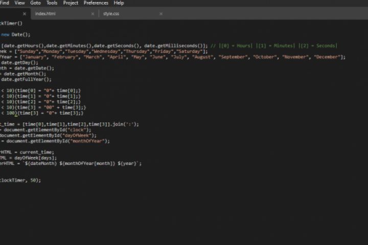Click the Hours/Minutes/Seconds comment
This screenshot has width=368, height=245.
(274, 46)
